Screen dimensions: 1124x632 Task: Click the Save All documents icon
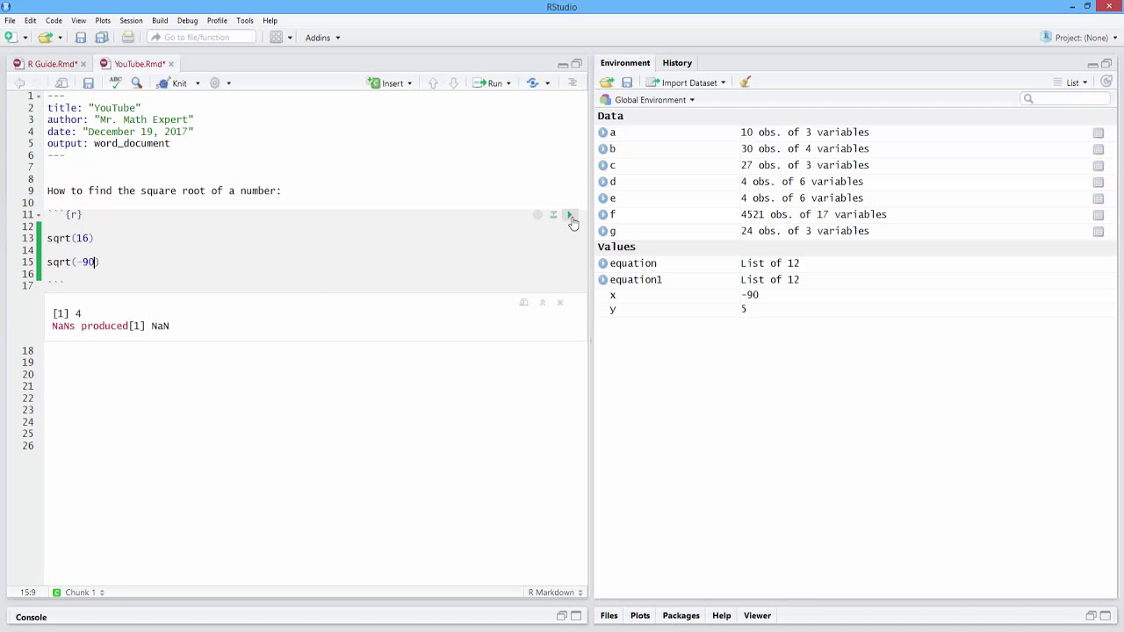[x=102, y=37]
